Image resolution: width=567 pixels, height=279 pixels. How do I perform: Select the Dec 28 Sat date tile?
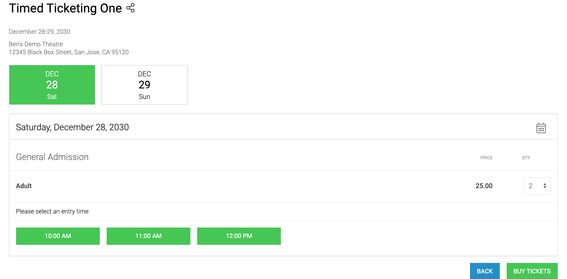click(52, 85)
